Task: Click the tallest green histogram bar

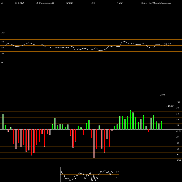Action: point(130,120)
